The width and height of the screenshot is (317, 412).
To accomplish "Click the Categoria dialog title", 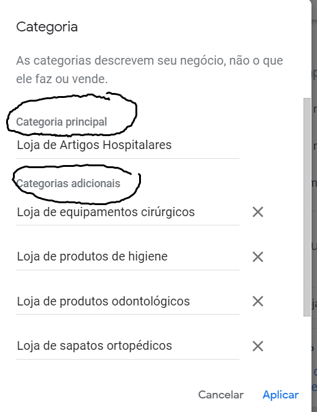I will coord(47,27).
